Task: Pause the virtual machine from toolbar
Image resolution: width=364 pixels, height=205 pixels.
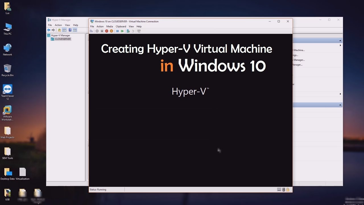Action: [x=117, y=31]
